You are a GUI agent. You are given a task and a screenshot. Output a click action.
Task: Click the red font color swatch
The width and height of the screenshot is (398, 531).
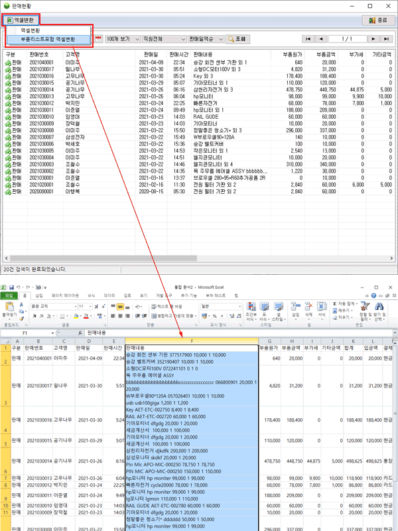click(86, 317)
